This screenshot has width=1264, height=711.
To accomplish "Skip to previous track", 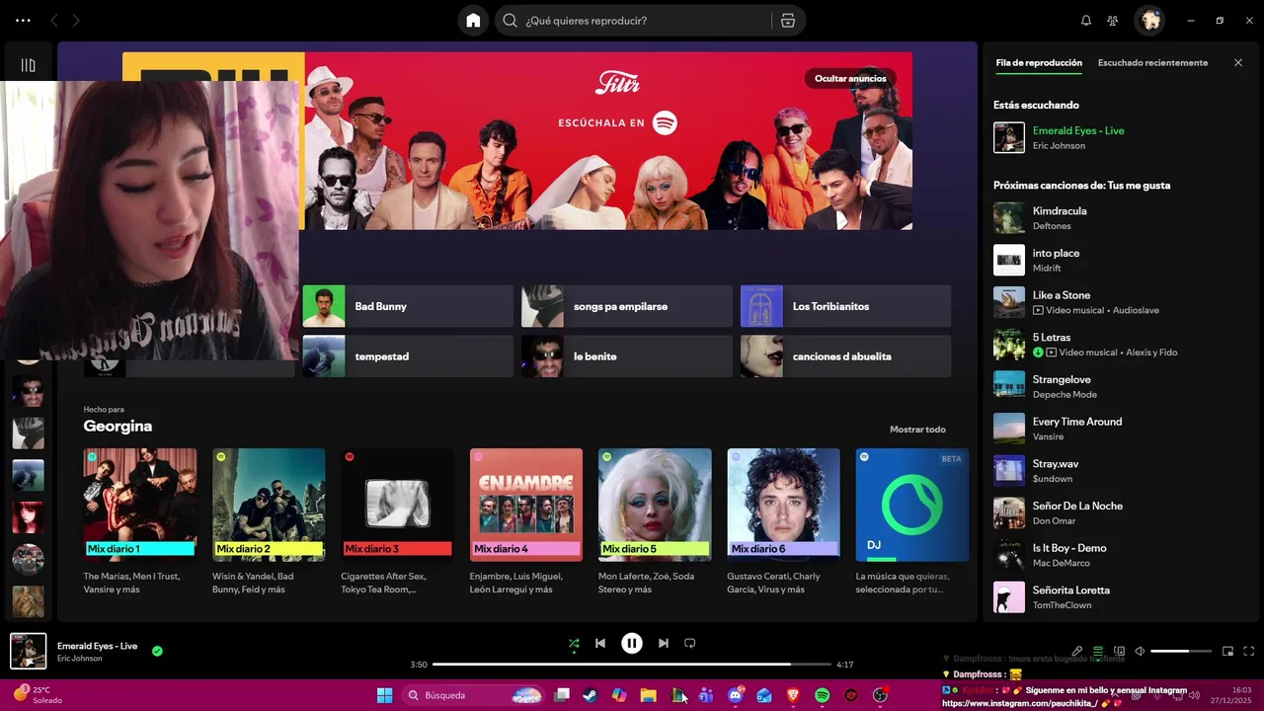I will coord(600,643).
